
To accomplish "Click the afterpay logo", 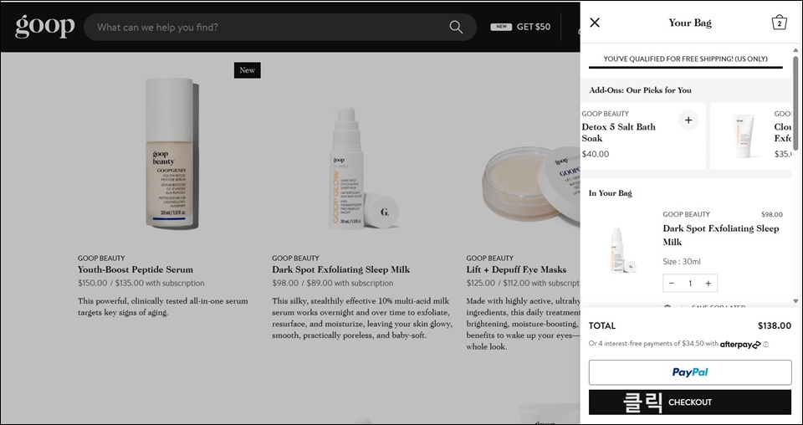I will 740,345.
